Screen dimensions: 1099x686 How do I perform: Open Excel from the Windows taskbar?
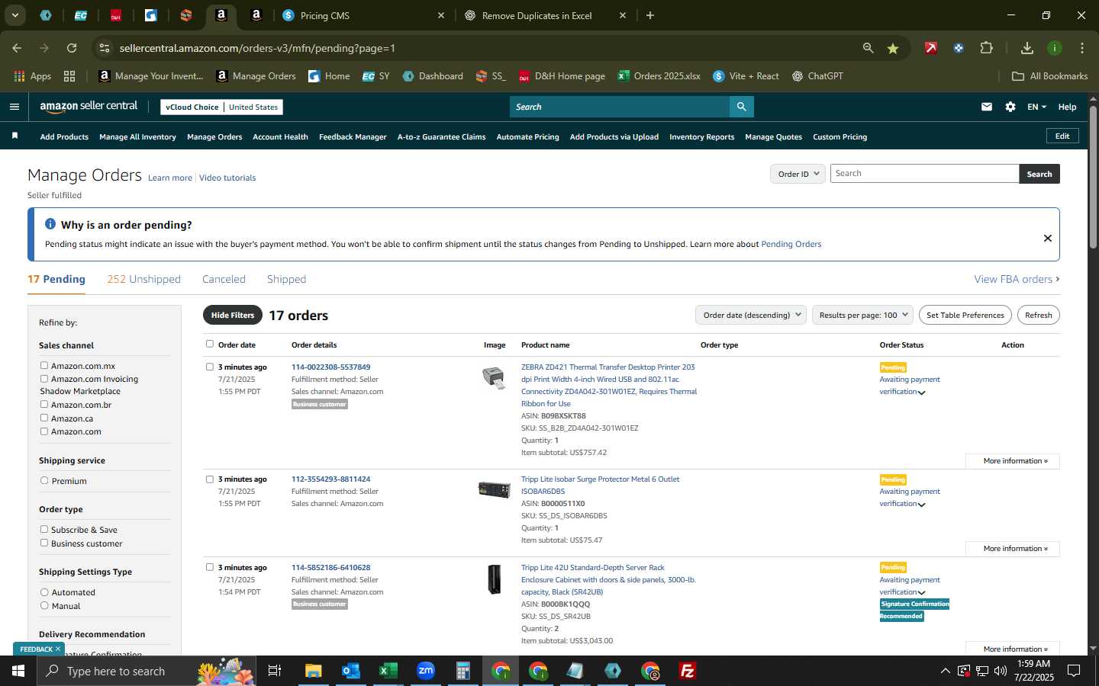[x=388, y=671]
